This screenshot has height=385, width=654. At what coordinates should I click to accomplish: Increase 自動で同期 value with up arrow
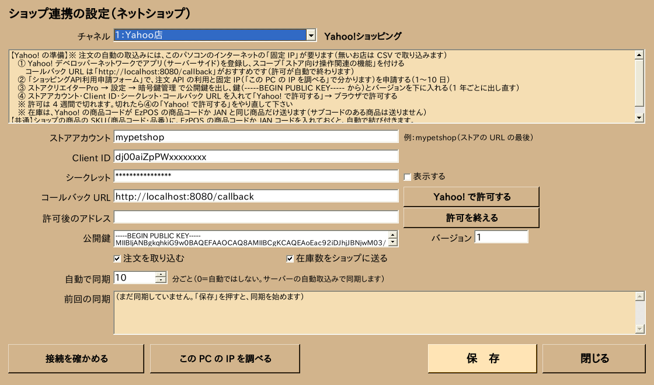161,275
